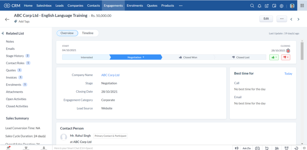The height and width of the screenshot is (150, 307).
Task: Collapse the Related List sidebar
Action: 2,34
